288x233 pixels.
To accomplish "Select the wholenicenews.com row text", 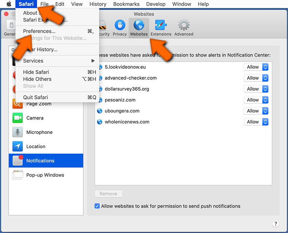I will click(x=127, y=122).
